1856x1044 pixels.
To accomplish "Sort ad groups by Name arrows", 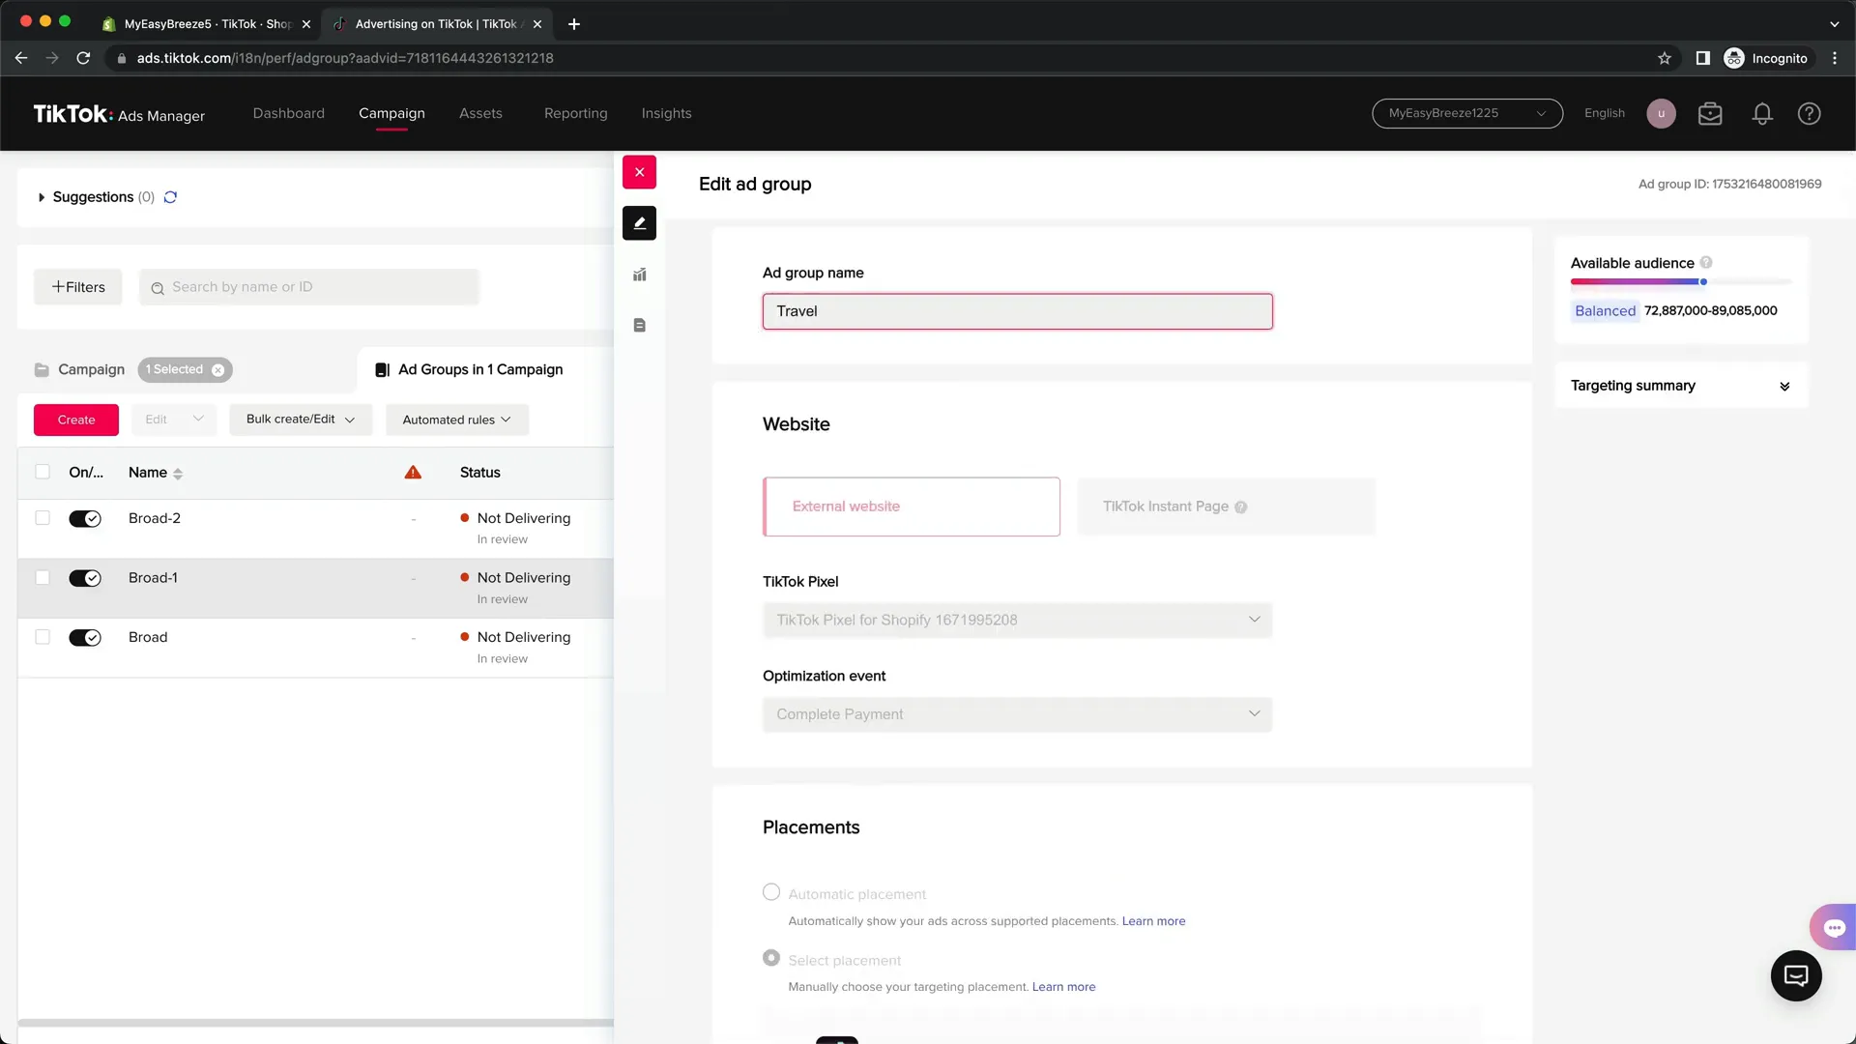I will tap(178, 474).
